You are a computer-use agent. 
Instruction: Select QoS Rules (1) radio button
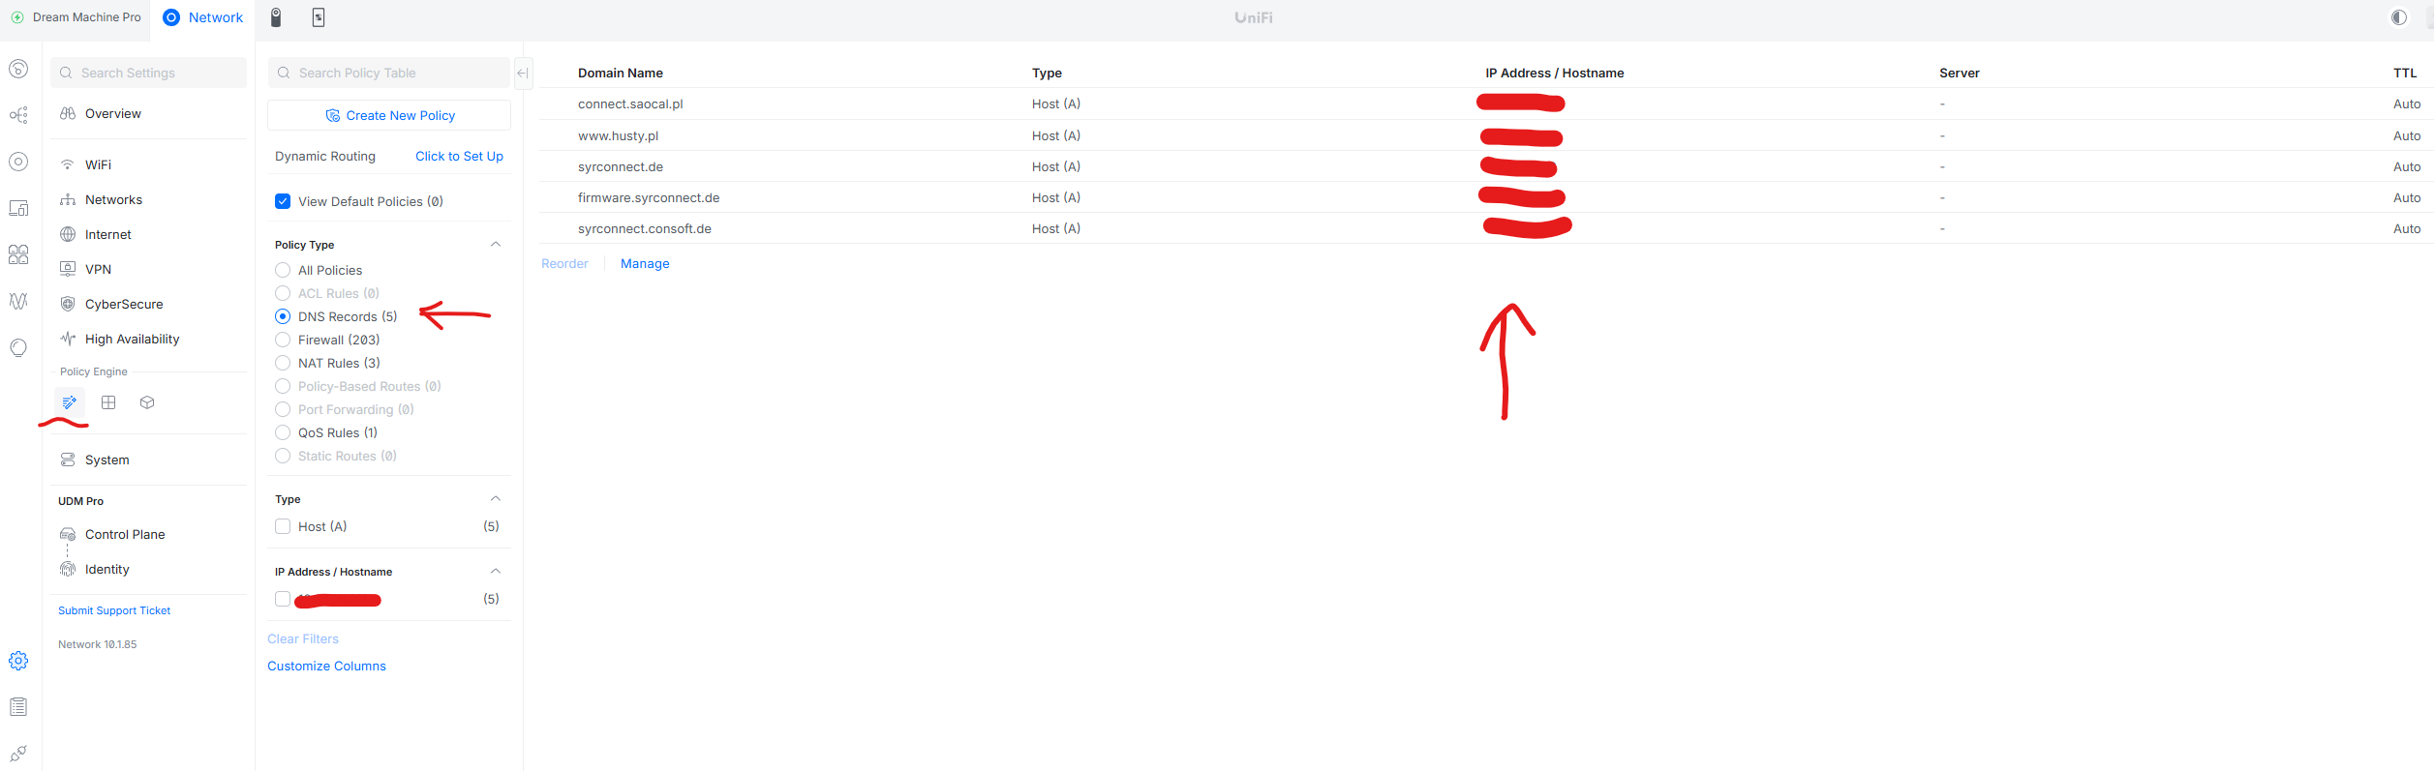(x=283, y=432)
